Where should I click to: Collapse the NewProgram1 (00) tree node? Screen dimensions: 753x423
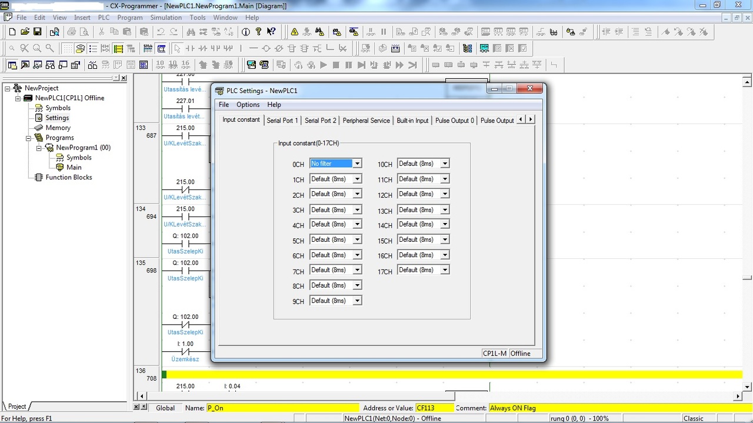(x=39, y=148)
